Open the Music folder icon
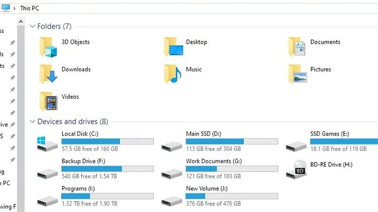 point(173,74)
